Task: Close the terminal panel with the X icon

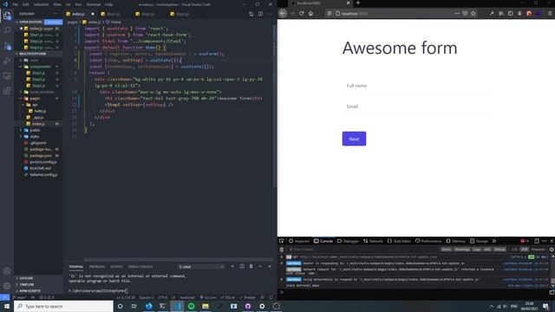Action: pyautogui.click(x=270, y=266)
